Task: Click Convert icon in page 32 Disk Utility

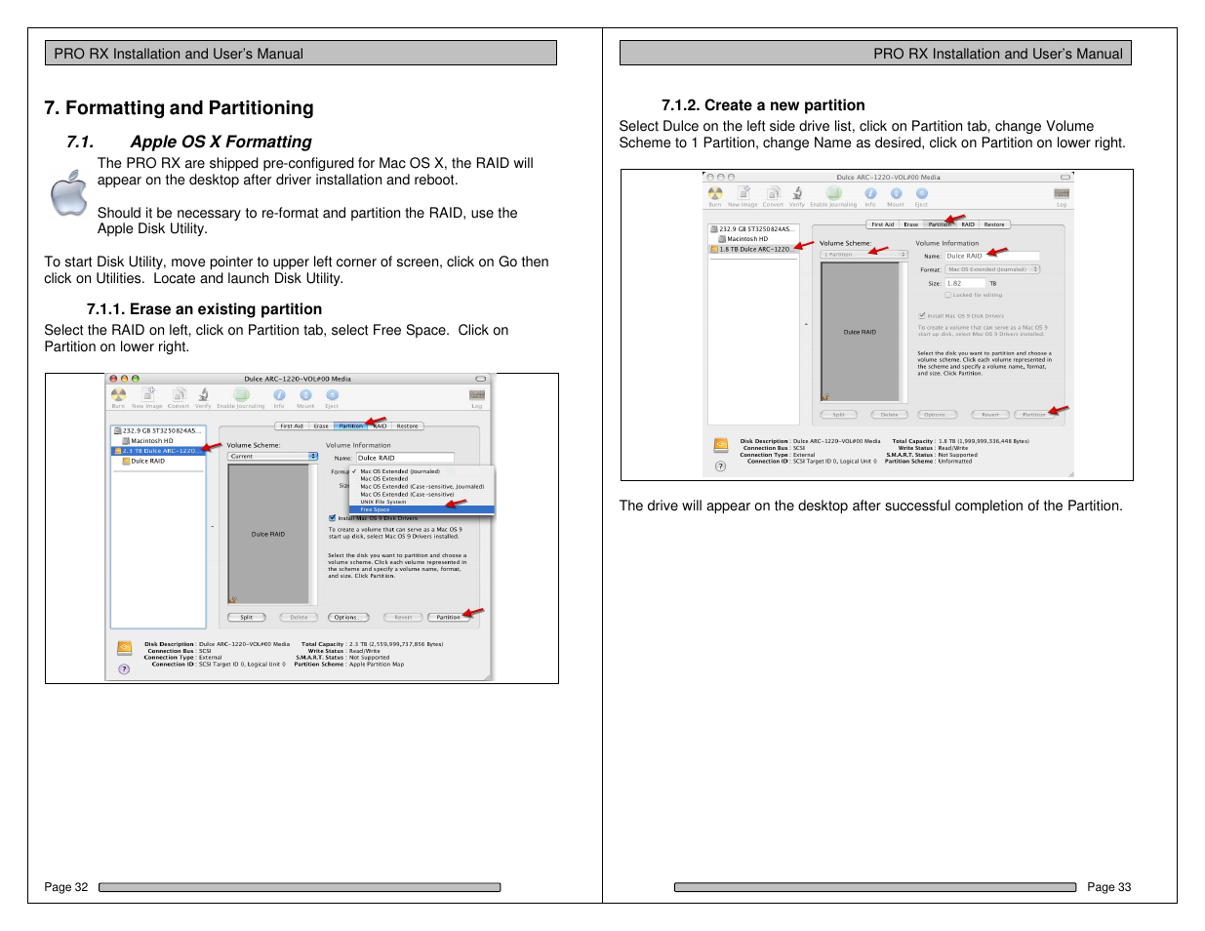Action: pyautogui.click(x=179, y=394)
